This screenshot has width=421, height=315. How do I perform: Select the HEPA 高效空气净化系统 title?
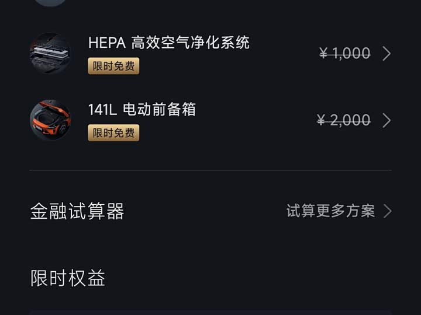(168, 43)
